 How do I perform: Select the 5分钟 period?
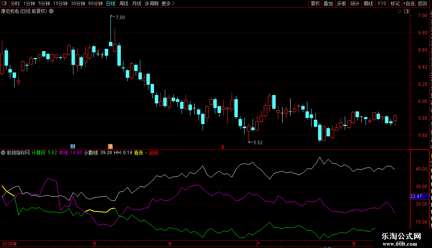(x=44, y=3)
